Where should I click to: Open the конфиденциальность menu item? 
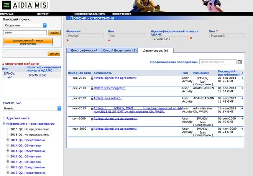coord(90,14)
